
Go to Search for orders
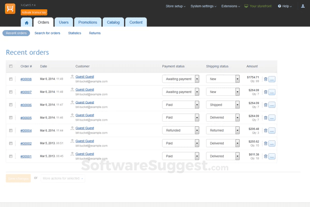tap(47, 33)
